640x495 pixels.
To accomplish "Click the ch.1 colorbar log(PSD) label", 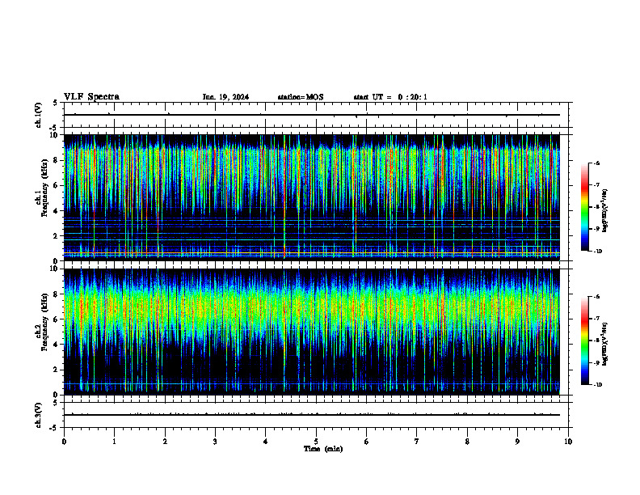I will (x=605, y=211).
